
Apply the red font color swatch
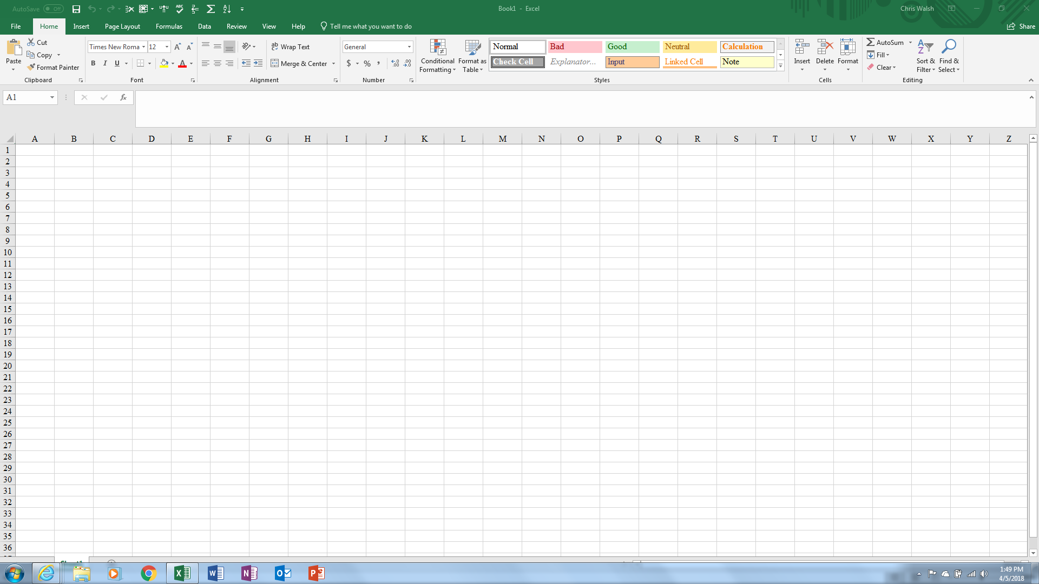[182, 64]
